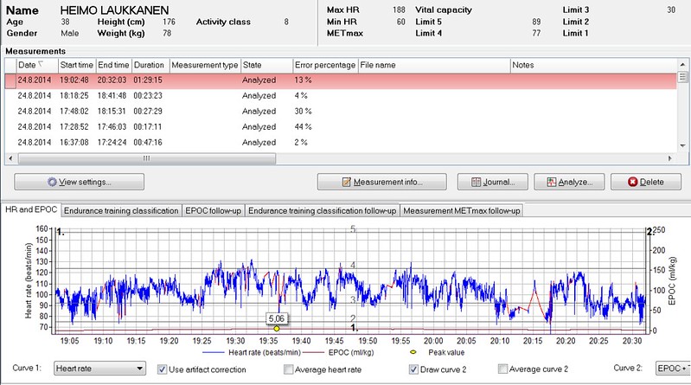This screenshot has width=691, height=385.
Task: Click the gear icon on View settings
Action: tap(52, 183)
